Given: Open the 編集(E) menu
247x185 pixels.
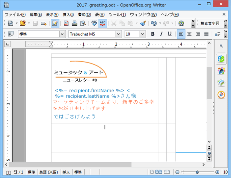Looking at the screenshot, I should point(36,14).
